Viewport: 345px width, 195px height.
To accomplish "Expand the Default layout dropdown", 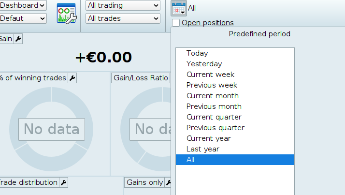I will coord(23,18).
